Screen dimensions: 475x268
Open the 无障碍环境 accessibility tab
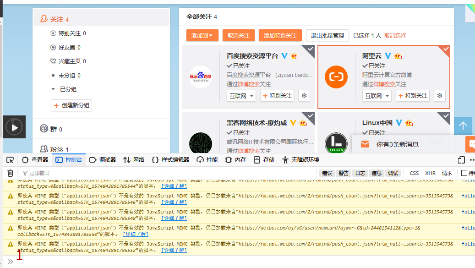pos(300,160)
